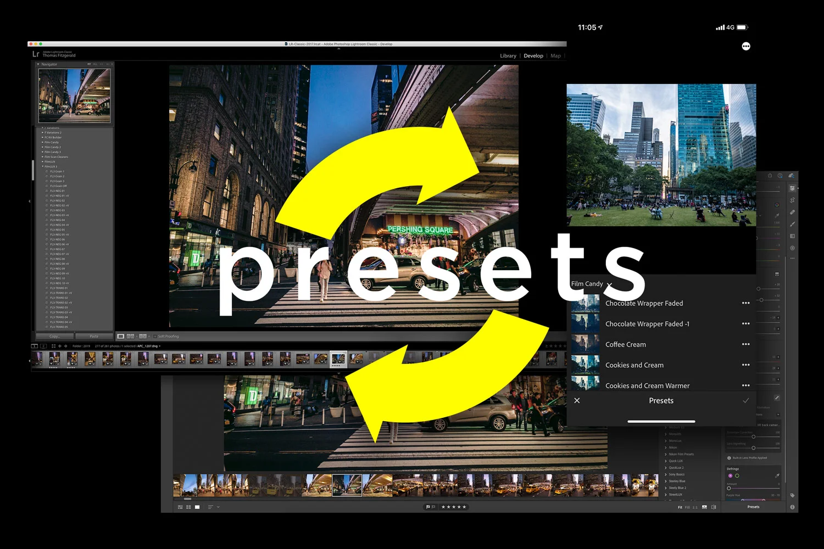Expand the Steeley Blue preset group
The height and width of the screenshot is (549, 824).
(x=666, y=481)
